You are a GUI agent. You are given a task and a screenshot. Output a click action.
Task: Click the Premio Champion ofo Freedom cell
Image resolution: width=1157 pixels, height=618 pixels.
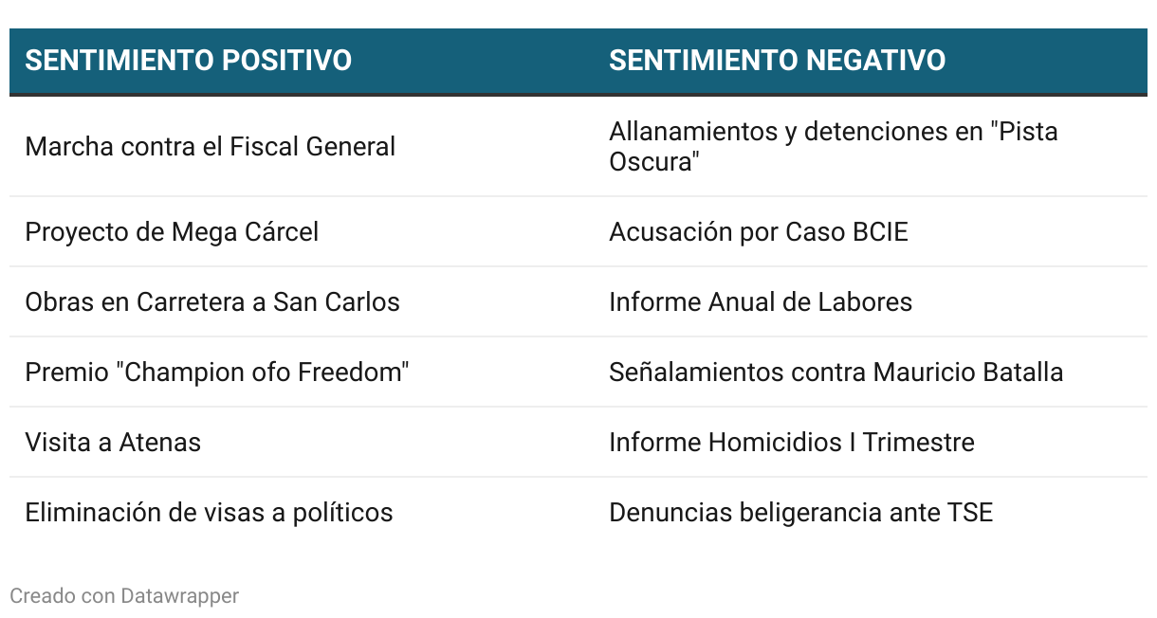click(x=217, y=373)
